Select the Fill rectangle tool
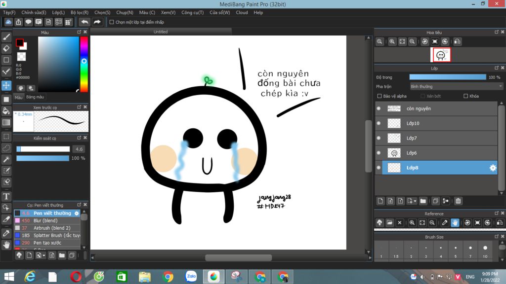 click(x=6, y=100)
